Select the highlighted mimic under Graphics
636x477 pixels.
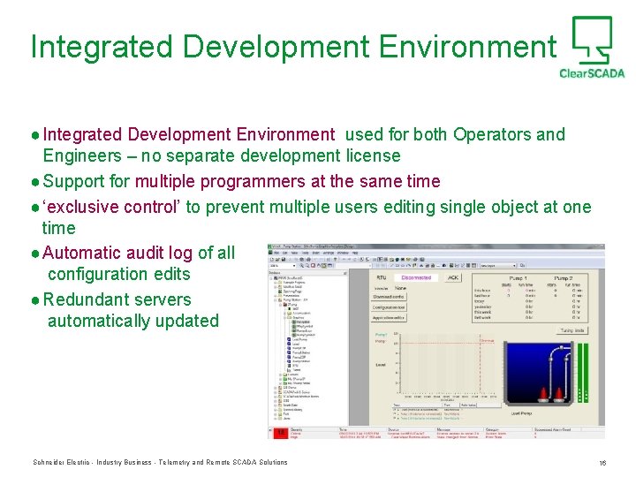tap(303, 322)
